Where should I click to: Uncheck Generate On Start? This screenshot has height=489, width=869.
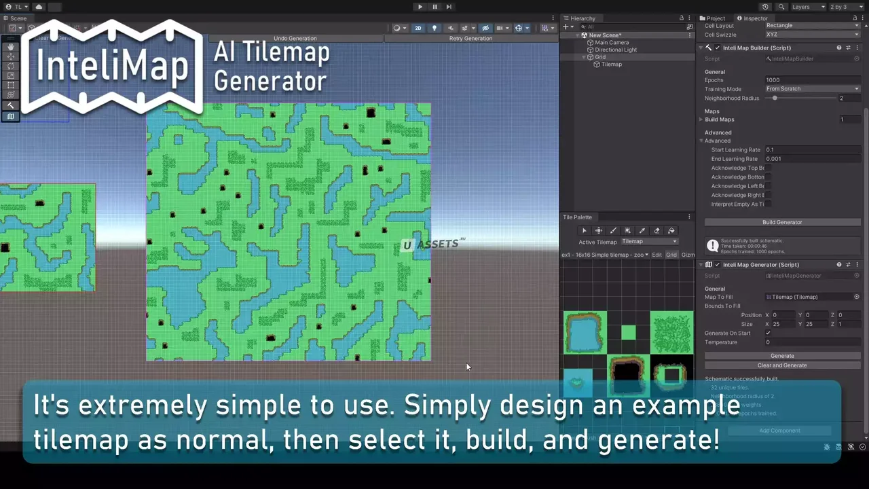point(768,333)
